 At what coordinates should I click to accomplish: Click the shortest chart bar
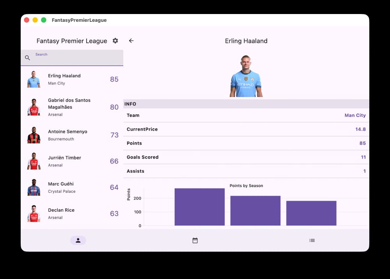pos(311,213)
